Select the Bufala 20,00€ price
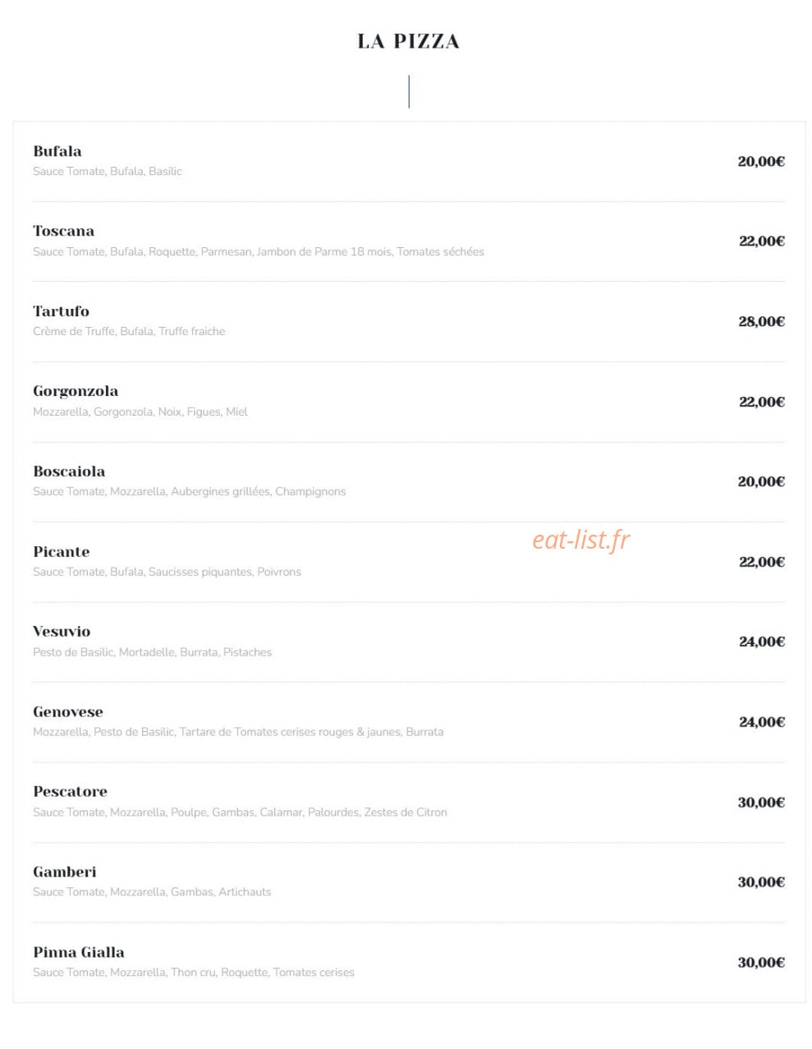 tap(761, 161)
